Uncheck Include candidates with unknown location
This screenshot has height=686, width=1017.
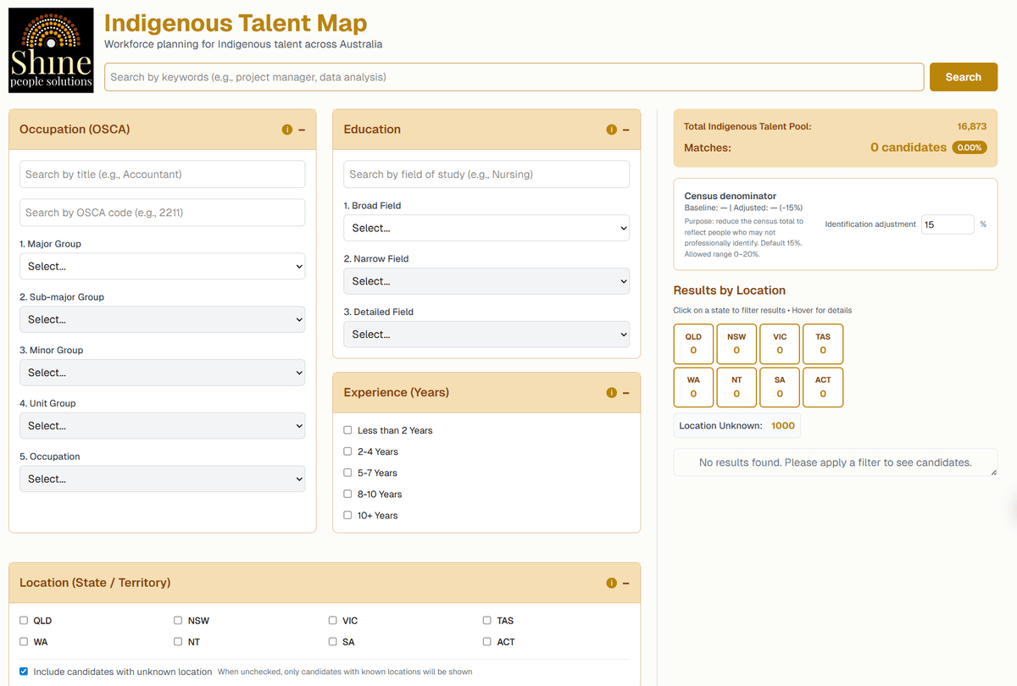pyautogui.click(x=24, y=671)
